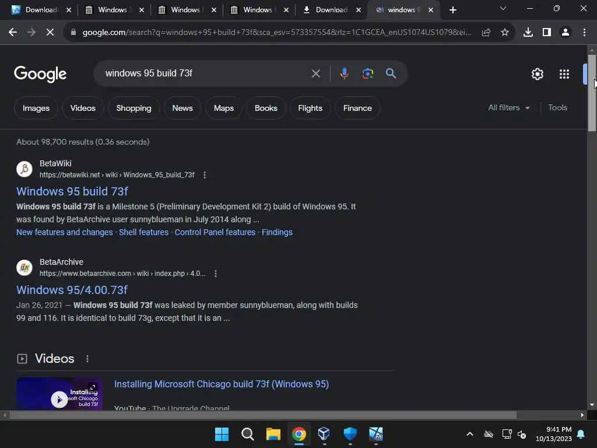Share this page from address bar
The height and width of the screenshot is (448, 597).
pos(486,33)
